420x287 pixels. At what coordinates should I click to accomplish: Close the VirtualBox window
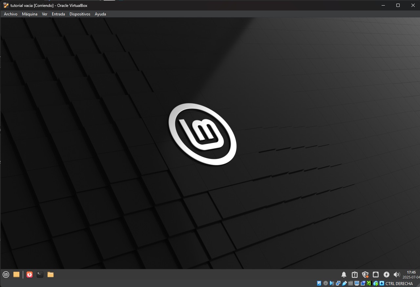(413, 5)
